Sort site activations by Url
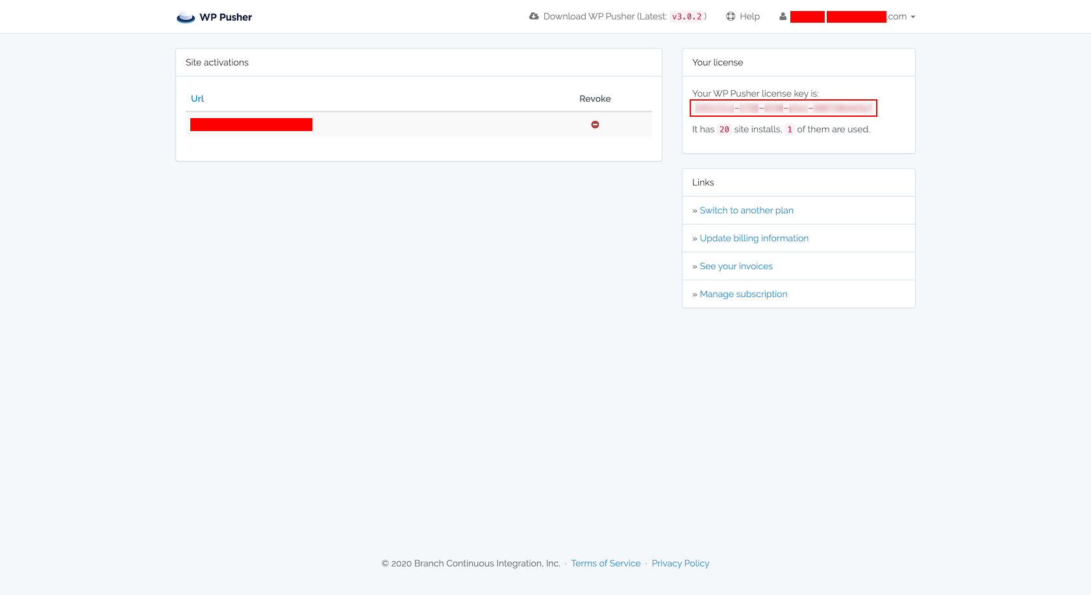1091x595 pixels. pyautogui.click(x=197, y=99)
